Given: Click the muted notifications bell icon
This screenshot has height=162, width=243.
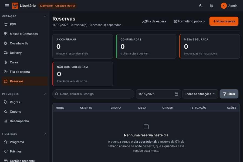Looking at the screenshot, I should pos(211,6).
